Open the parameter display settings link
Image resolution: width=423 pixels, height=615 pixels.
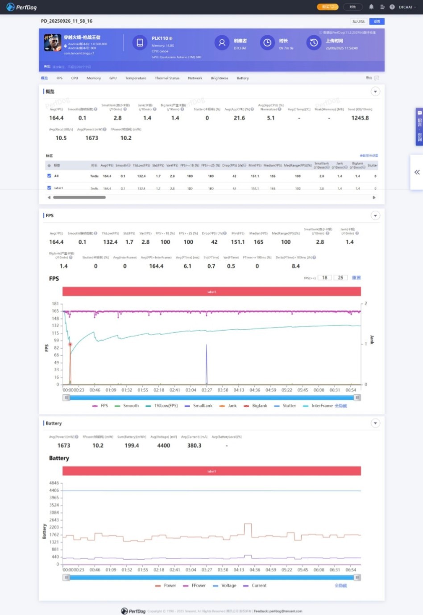click(369, 155)
